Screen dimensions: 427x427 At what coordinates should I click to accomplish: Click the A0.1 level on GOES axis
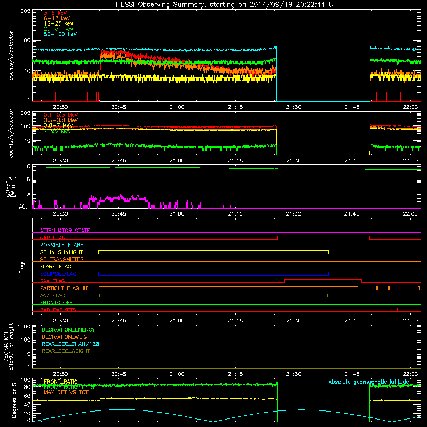point(25,207)
